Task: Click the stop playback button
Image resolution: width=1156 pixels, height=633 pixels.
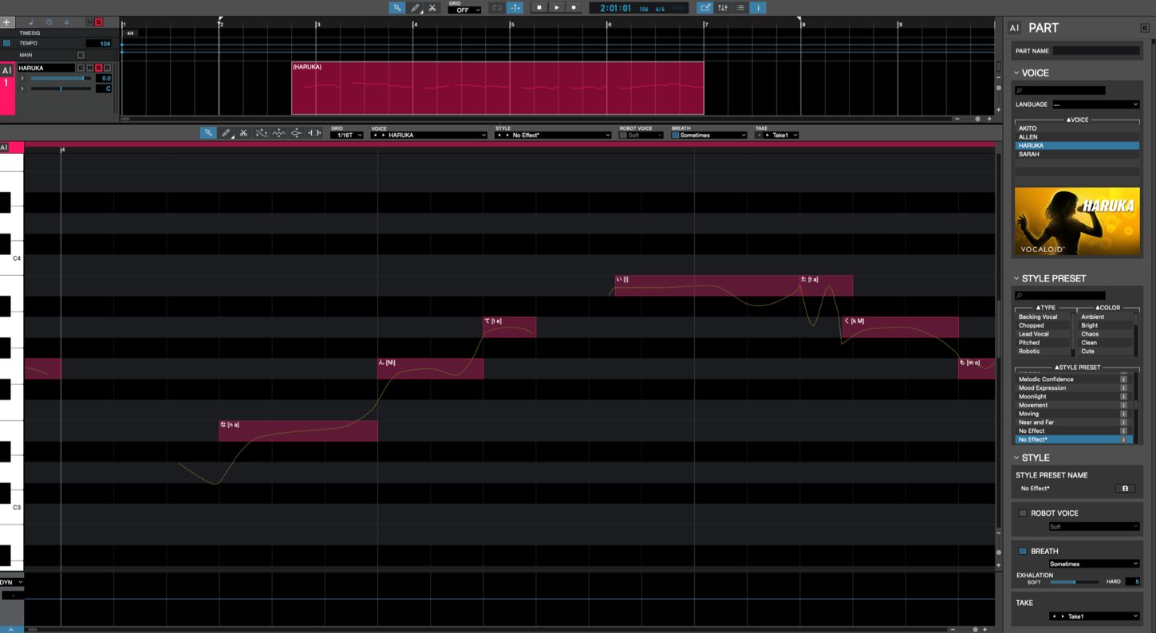Action: (x=539, y=8)
